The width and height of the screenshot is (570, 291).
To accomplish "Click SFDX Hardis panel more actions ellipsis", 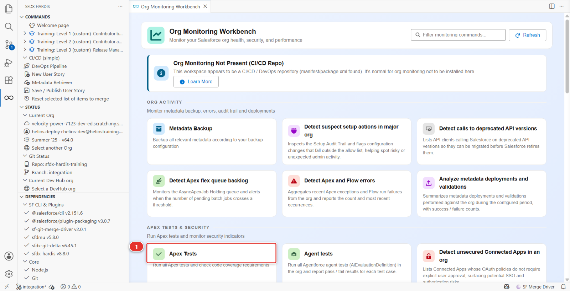I will tap(120, 6).
